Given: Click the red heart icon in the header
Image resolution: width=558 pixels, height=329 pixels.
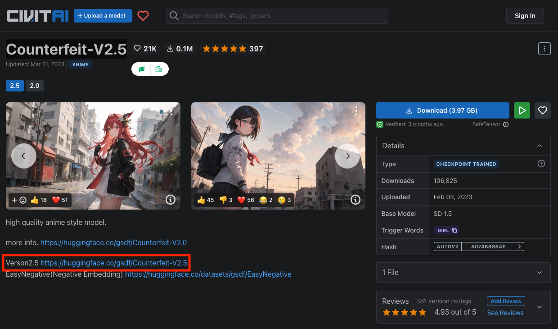Looking at the screenshot, I should click(143, 16).
